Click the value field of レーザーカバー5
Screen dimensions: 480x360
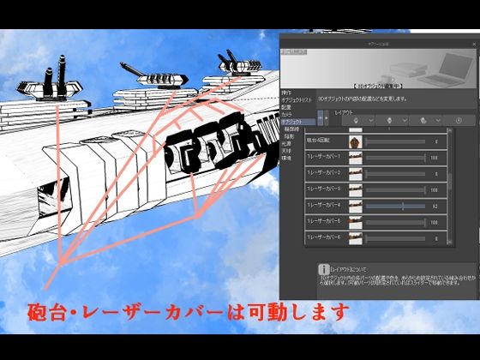tap(435, 223)
